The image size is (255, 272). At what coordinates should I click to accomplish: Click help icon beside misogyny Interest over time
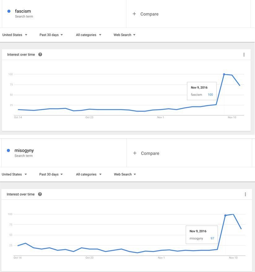(40, 194)
